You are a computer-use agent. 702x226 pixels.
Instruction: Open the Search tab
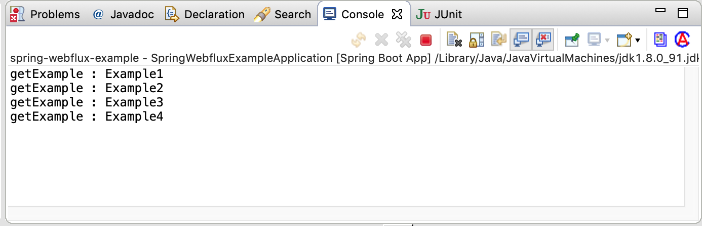[283, 14]
